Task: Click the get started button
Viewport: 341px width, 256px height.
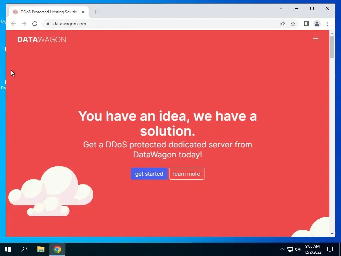Action: (x=149, y=174)
